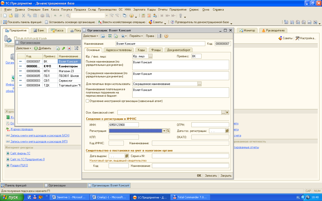Viewport: 322px width, 201px height.
Task: Click Настройка... in the function panel
Action: pos(306,38)
